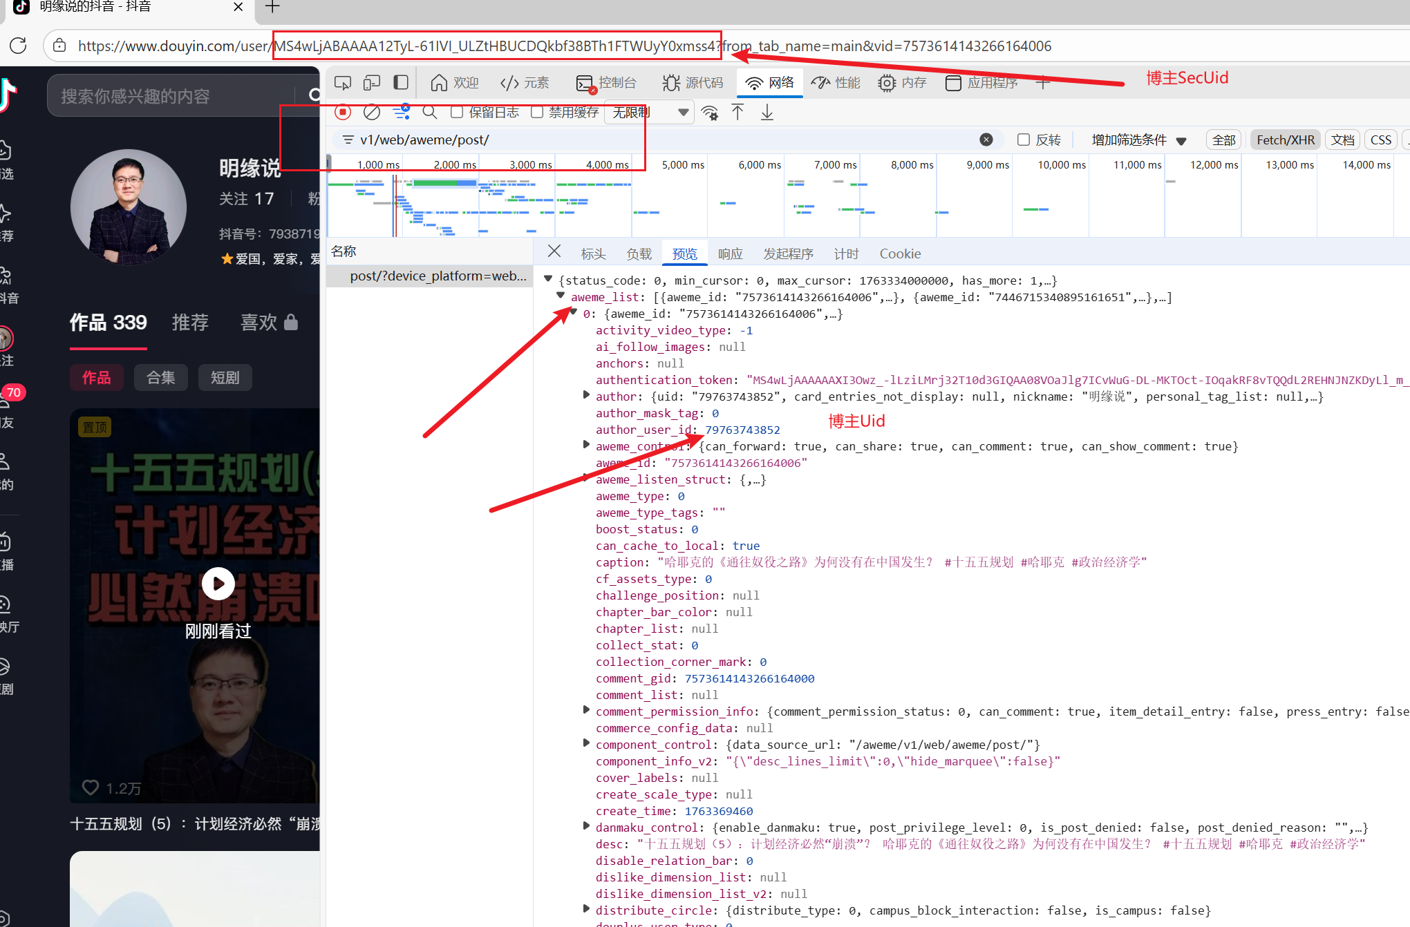Check the 反转 checkbox
The width and height of the screenshot is (1410, 927).
pyautogui.click(x=1024, y=140)
